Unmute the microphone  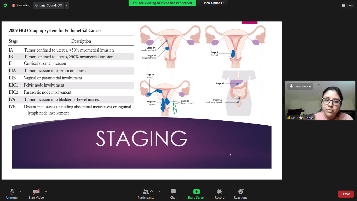pos(12,194)
